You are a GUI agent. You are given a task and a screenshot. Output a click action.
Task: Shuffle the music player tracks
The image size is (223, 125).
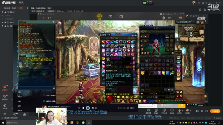79,108
